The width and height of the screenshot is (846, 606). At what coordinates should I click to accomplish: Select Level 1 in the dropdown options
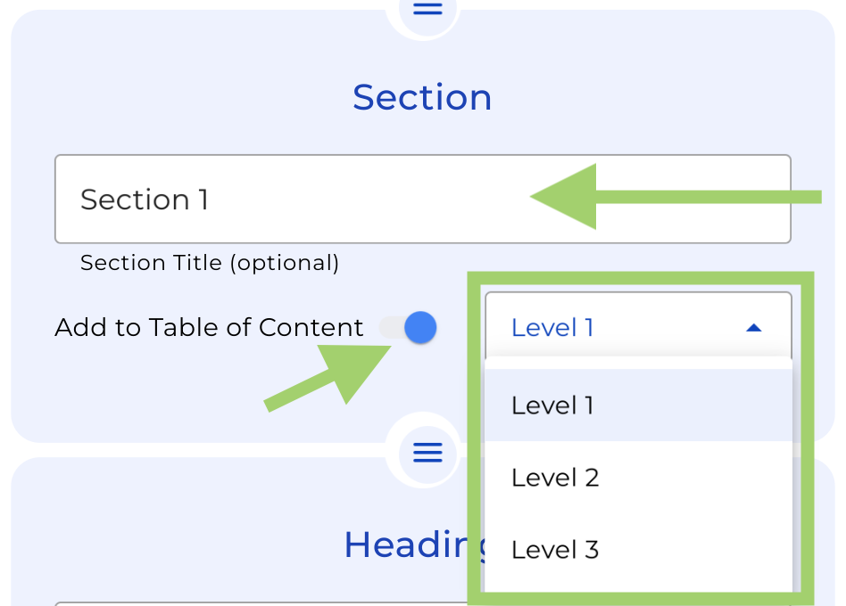(x=552, y=405)
